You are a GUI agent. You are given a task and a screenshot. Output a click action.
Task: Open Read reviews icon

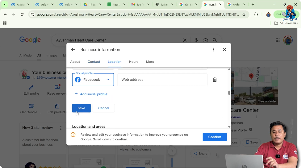[57, 87]
